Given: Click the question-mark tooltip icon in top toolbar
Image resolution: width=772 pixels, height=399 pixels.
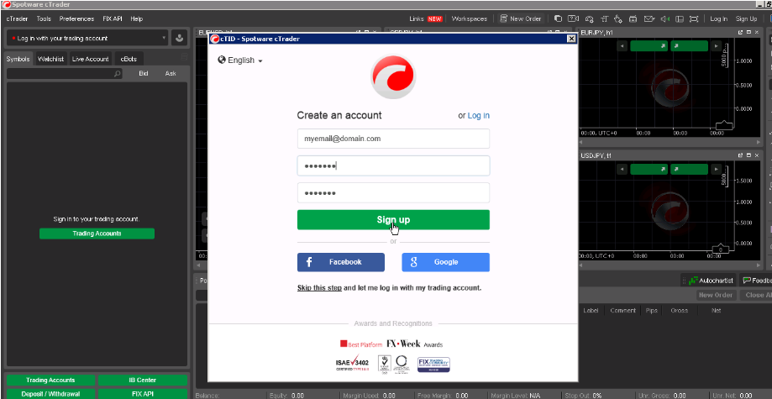Looking at the screenshot, I should [573, 18].
